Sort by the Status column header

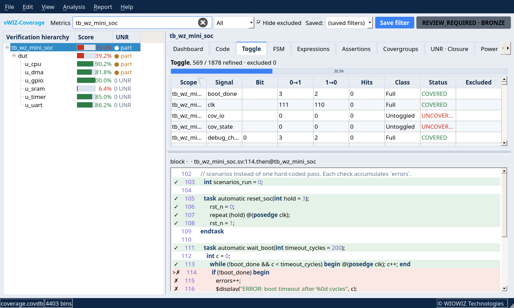click(438, 82)
